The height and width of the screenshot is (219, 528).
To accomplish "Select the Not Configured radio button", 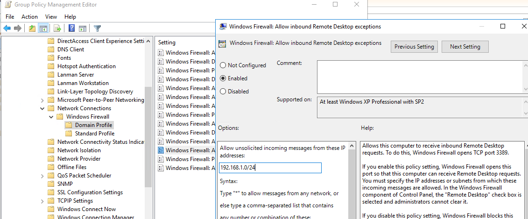I will pos(223,65).
